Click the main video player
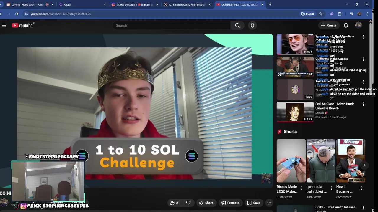The width and height of the screenshot is (378, 212). pyautogui.click(x=136, y=110)
